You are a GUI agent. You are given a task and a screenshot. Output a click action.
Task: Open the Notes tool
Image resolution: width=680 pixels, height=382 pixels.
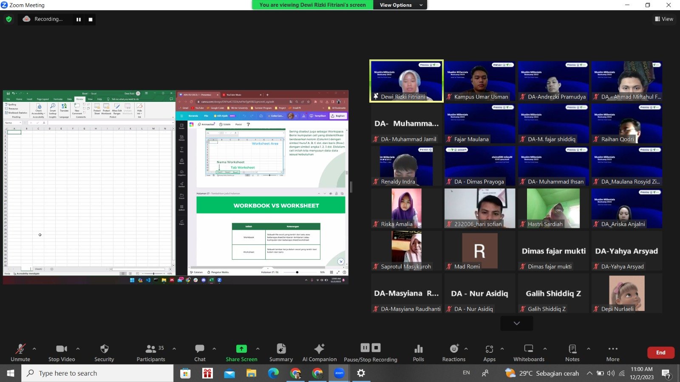click(x=572, y=353)
